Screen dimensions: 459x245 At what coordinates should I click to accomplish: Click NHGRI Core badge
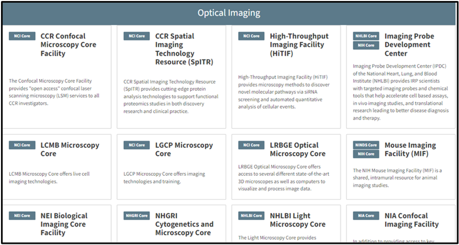point(137,216)
